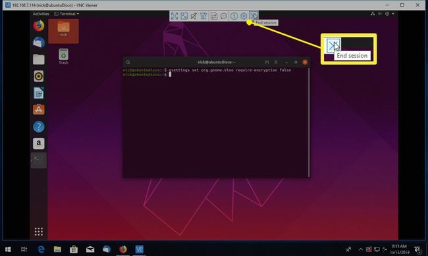Expand hidden tray icons chevron
Screen dimensions: 428x256
(361, 249)
